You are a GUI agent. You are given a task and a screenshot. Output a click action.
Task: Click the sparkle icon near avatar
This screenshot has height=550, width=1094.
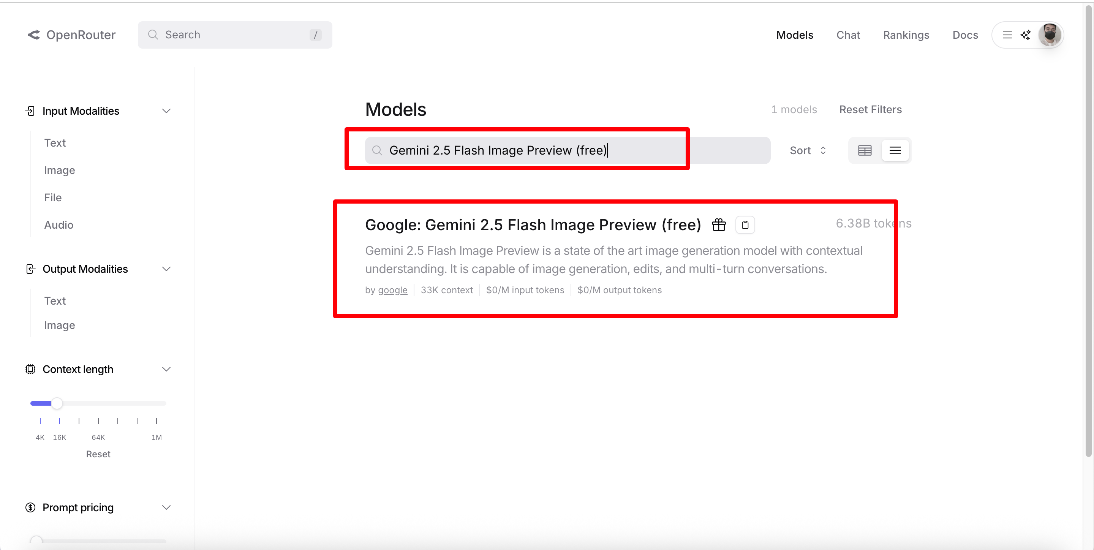coord(1026,35)
